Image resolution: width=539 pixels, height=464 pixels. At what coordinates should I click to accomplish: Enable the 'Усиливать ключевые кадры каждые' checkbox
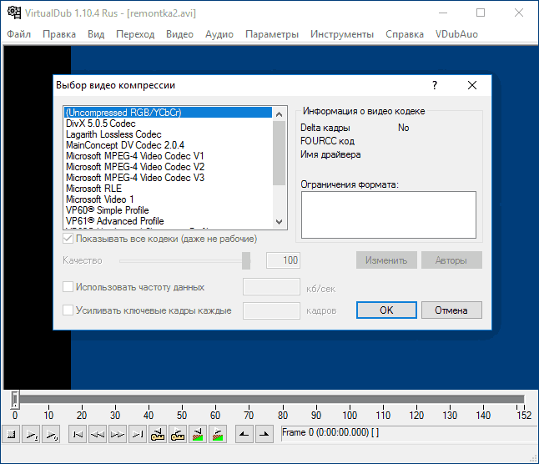(68, 310)
